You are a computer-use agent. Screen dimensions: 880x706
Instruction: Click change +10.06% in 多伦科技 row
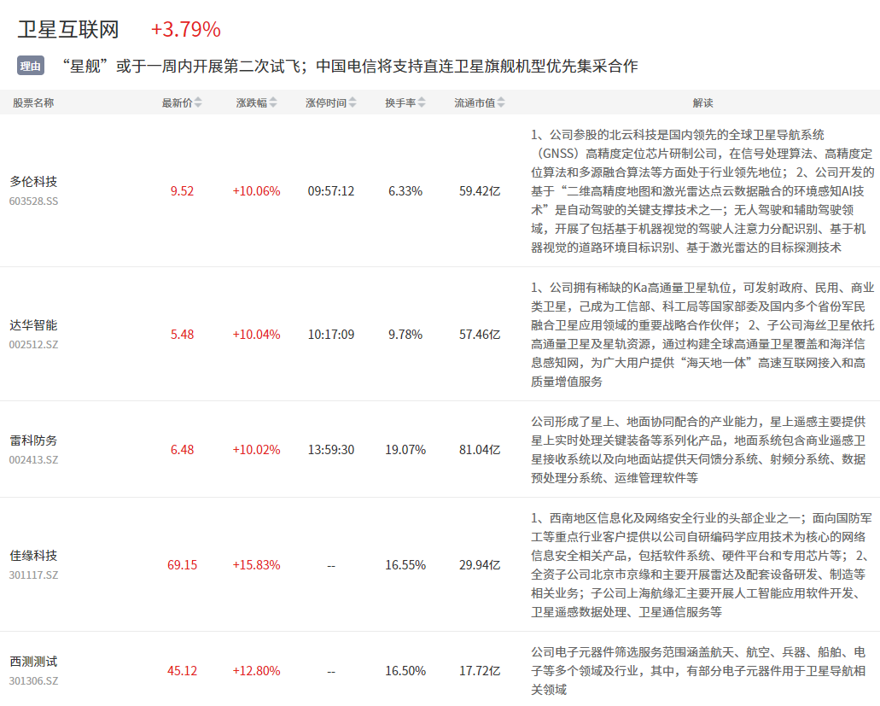(256, 191)
